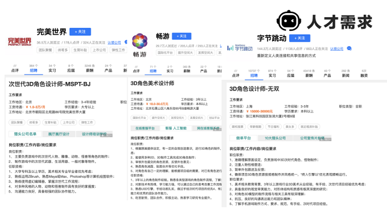Click the robot head icon beside 人才需求
387x214 pixels.
pyautogui.click(x=289, y=21)
